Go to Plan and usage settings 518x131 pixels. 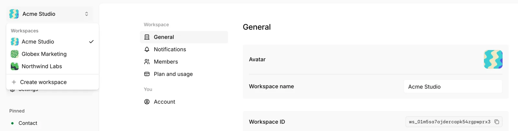pos(184,74)
